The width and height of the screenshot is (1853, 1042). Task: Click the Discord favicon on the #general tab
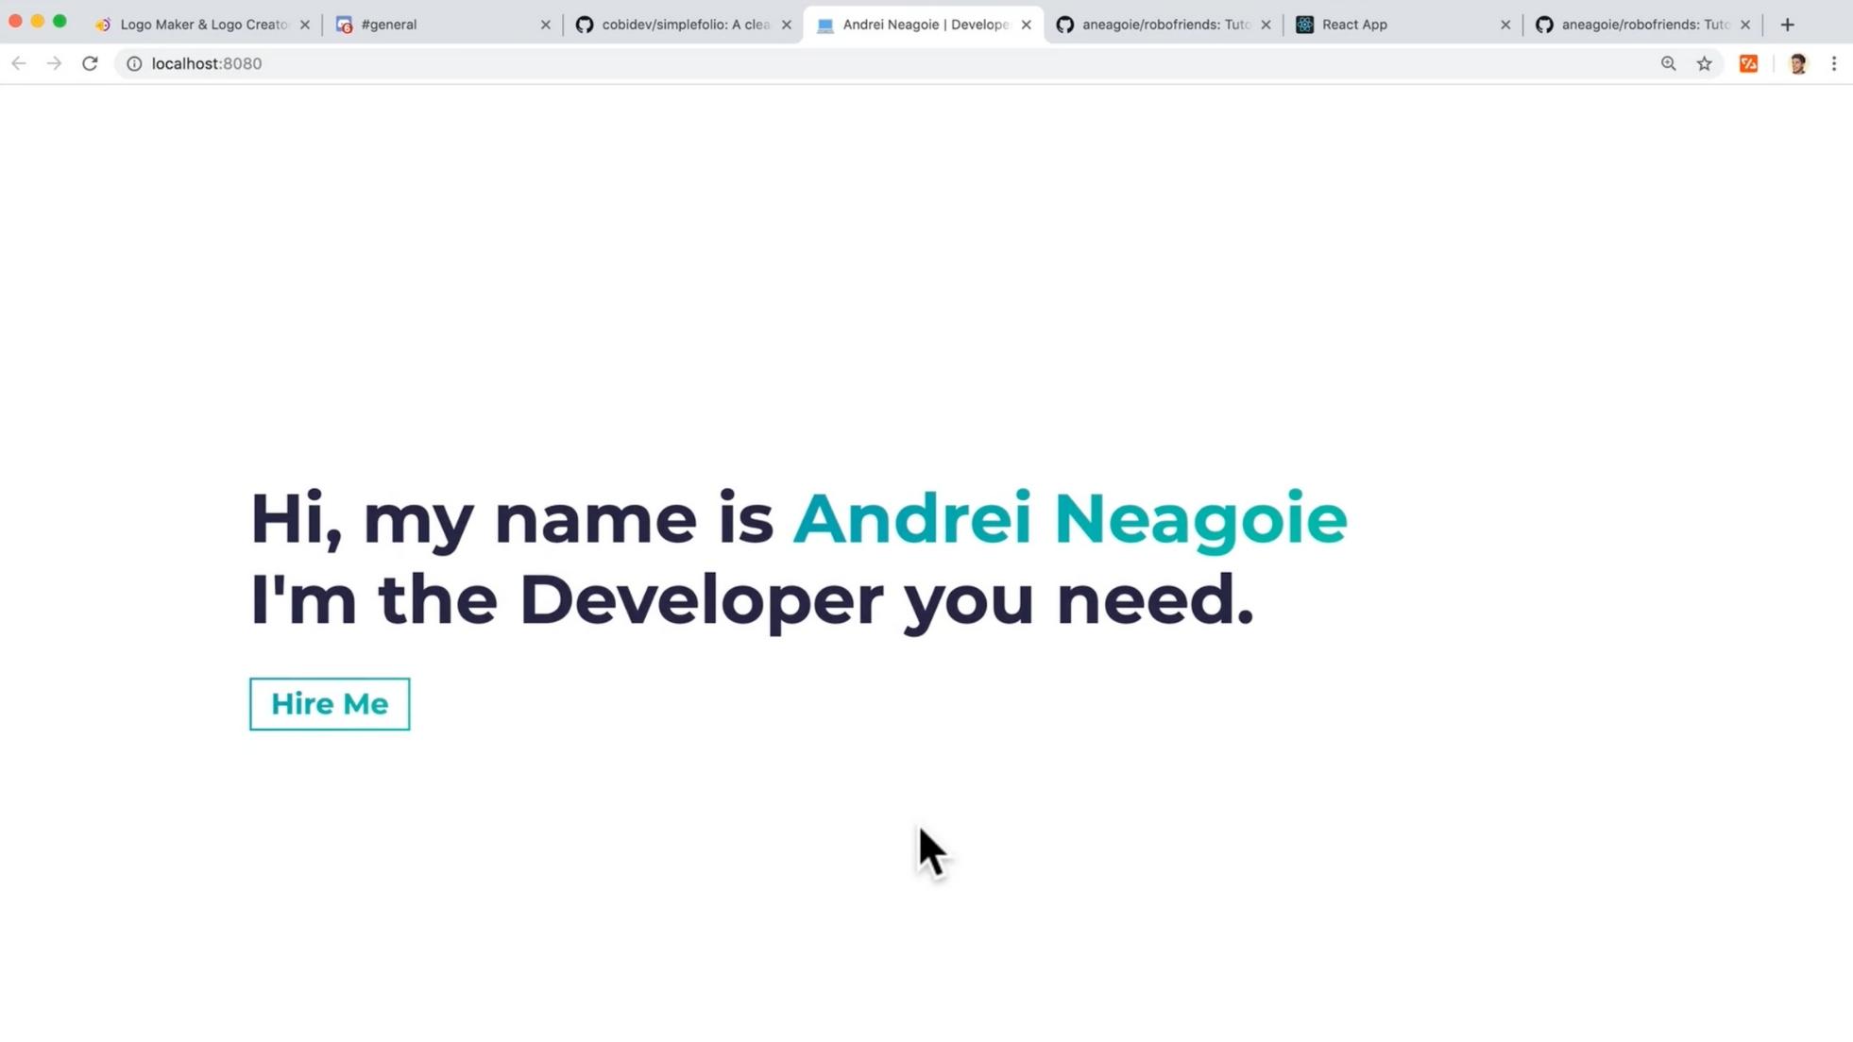(x=344, y=25)
